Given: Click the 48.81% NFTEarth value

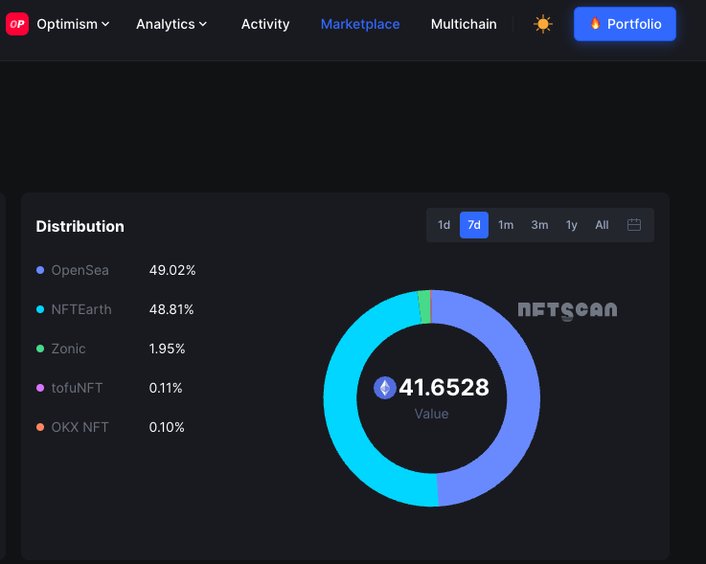Looking at the screenshot, I should click(171, 309).
